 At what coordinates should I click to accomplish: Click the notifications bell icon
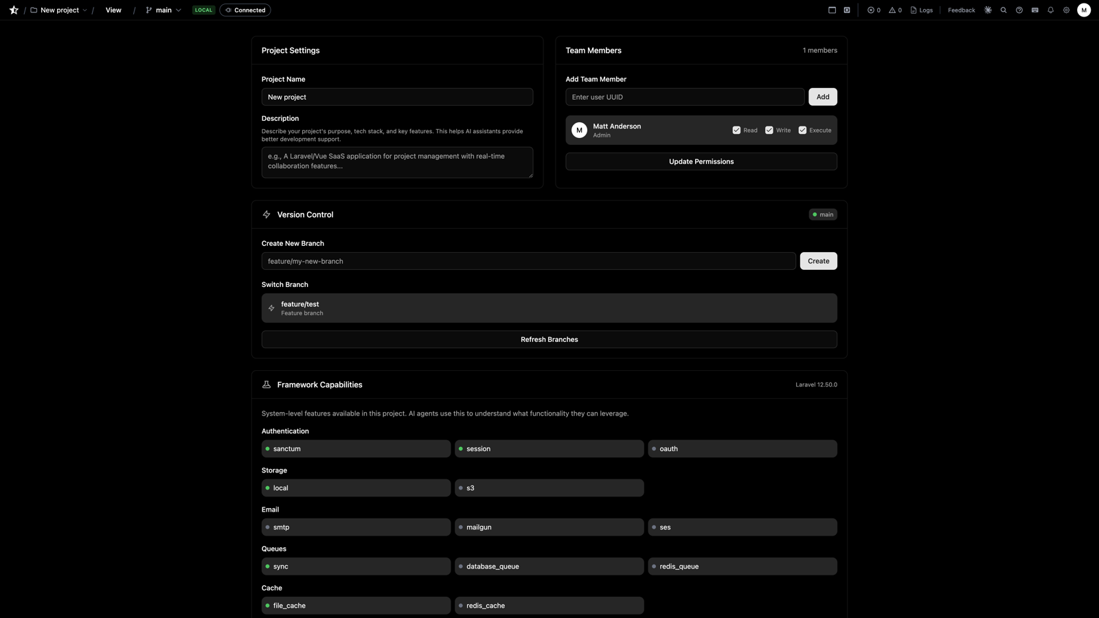[x=1050, y=10]
